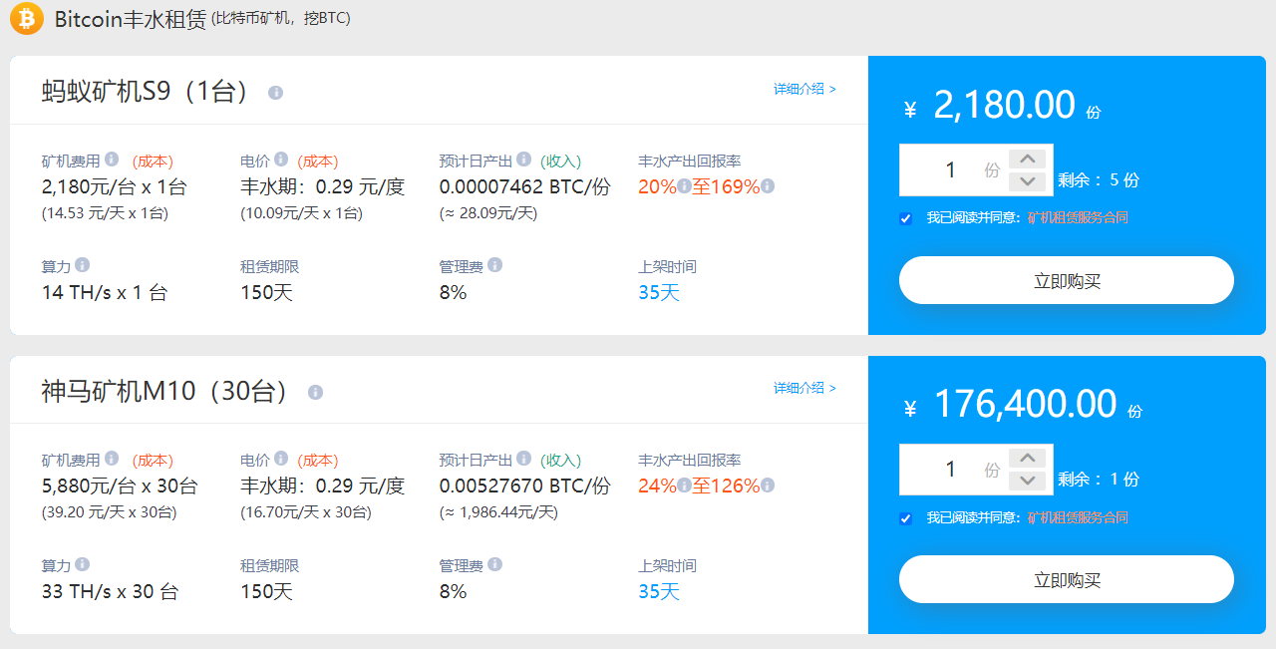Buy 神马矿机M10 with 立即购买 button

[1067, 579]
